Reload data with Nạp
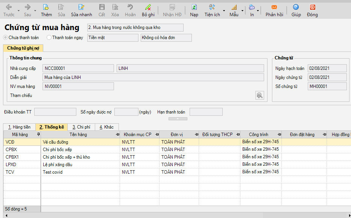Viewport: 351px width, 218px height. [194, 10]
